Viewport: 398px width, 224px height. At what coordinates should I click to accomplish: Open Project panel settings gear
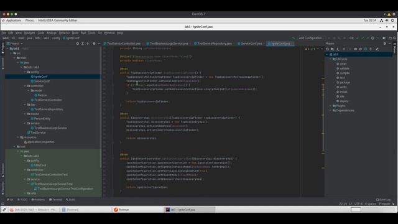(x=94, y=44)
